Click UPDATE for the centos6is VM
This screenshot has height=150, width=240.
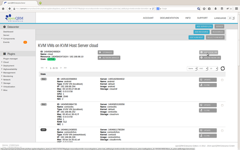pos(208,105)
